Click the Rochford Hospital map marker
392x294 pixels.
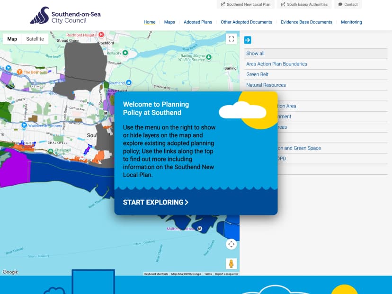click(x=101, y=35)
